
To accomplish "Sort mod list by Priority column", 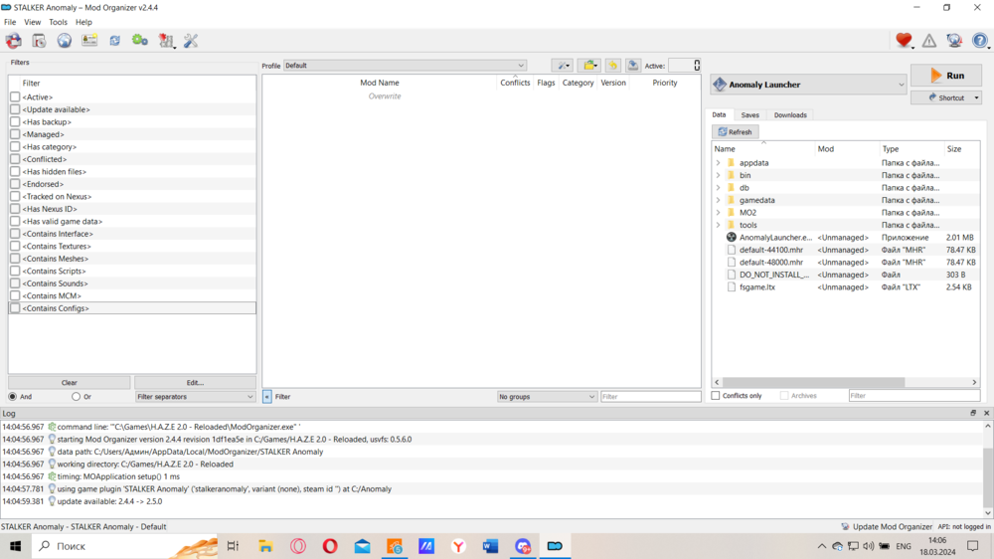I will click(x=664, y=83).
